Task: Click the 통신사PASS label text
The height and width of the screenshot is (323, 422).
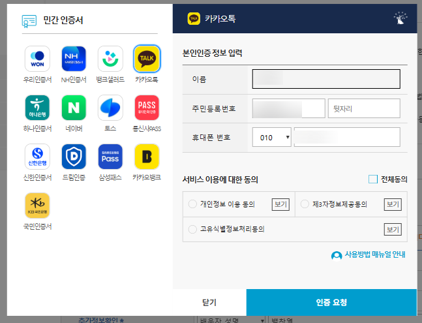Action: [x=147, y=129]
